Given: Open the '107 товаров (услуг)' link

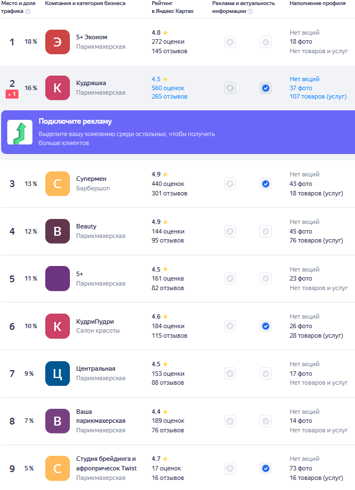Looking at the screenshot, I should (x=318, y=96).
